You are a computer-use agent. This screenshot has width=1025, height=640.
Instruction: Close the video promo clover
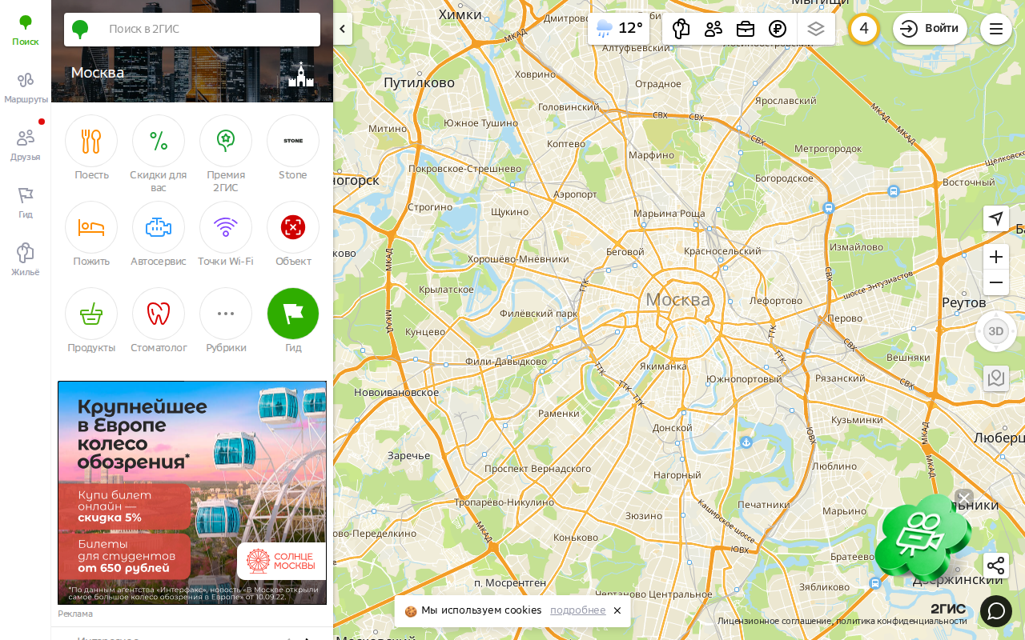[x=964, y=498]
